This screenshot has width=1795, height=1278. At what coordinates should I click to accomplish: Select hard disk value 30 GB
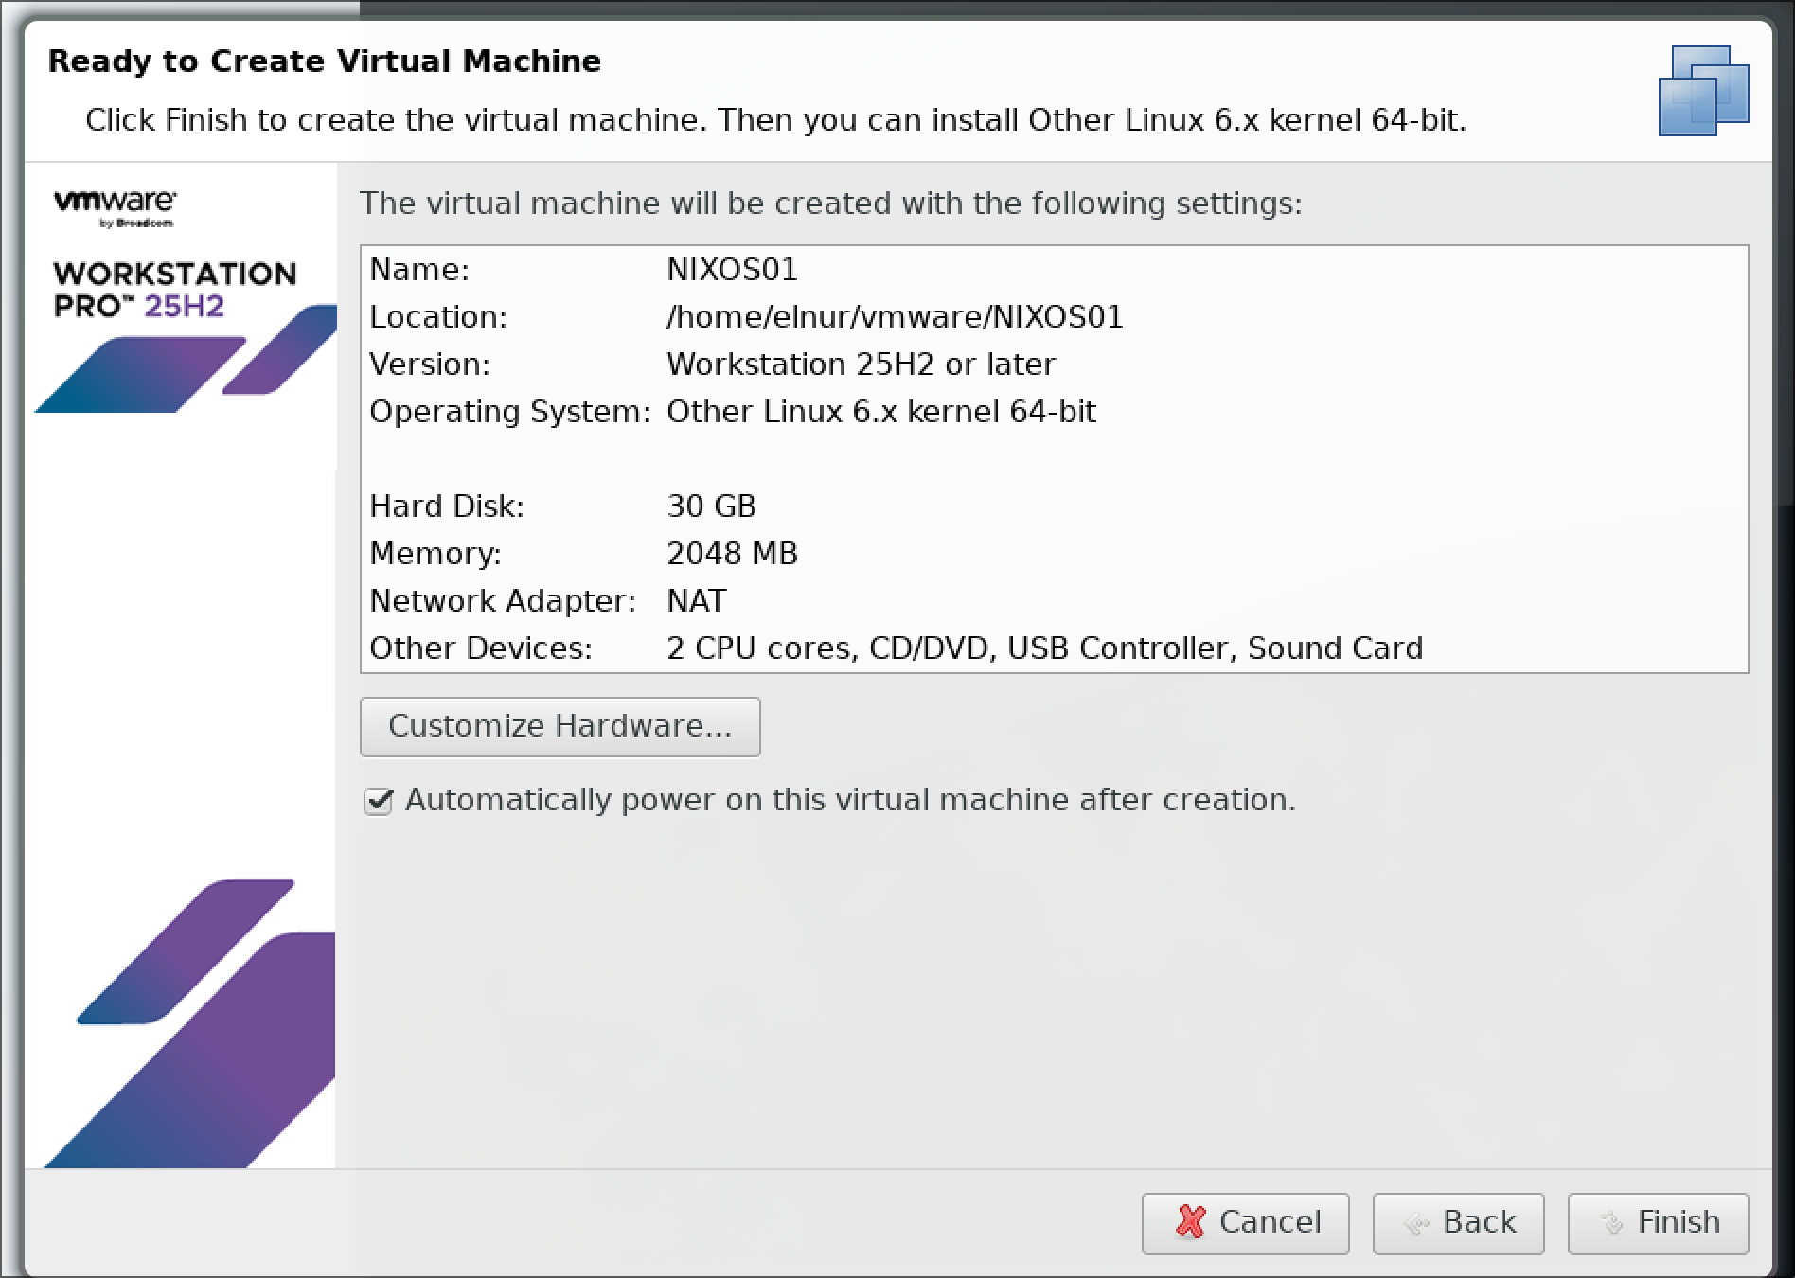point(711,506)
